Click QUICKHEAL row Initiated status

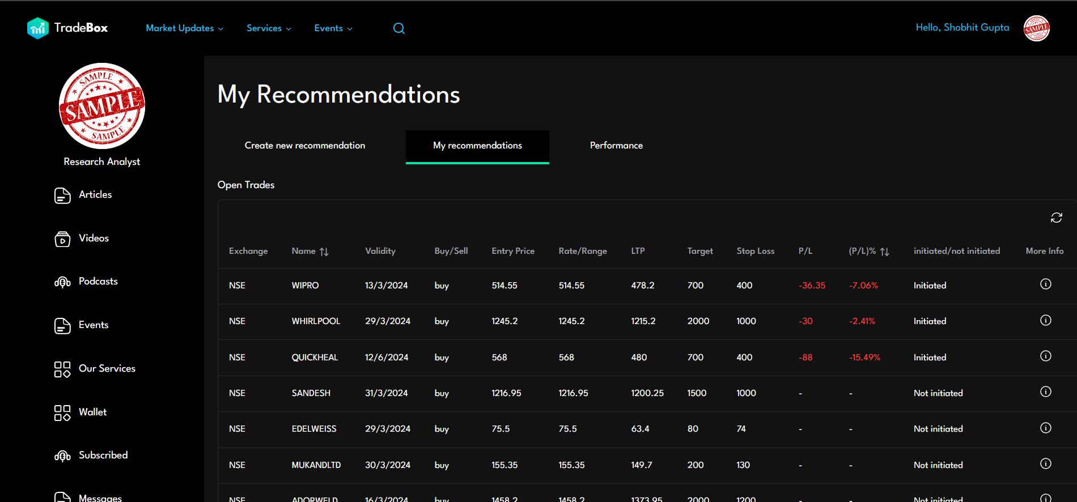(930, 358)
